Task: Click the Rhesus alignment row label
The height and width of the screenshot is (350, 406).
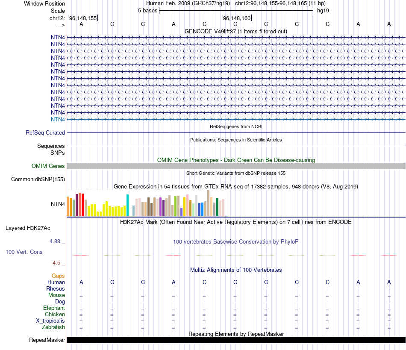Action: pos(56,288)
